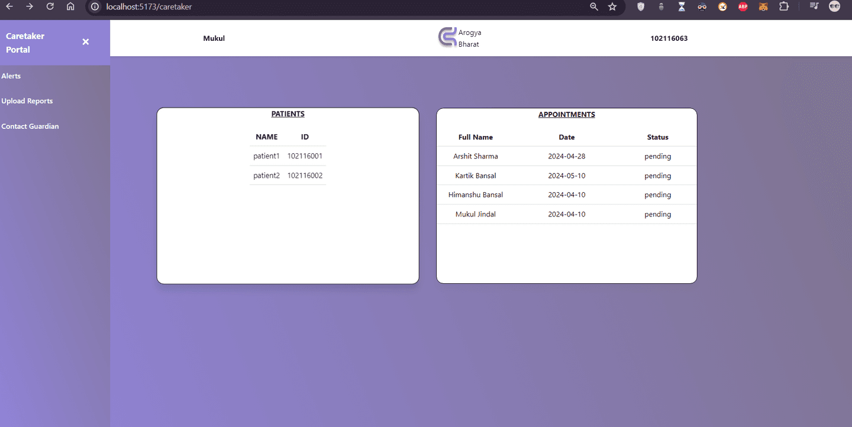
Task: Select Contact Guardian in sidebar
Action: [x=30, y=127]
